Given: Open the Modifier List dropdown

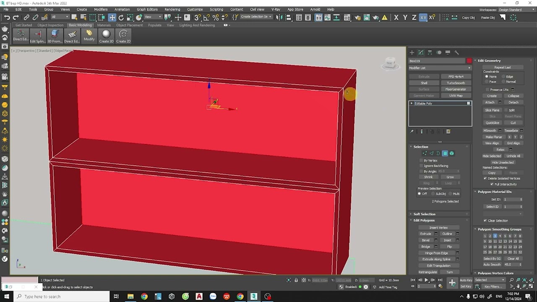Looking at the screenshot, I should click(440, 68).
